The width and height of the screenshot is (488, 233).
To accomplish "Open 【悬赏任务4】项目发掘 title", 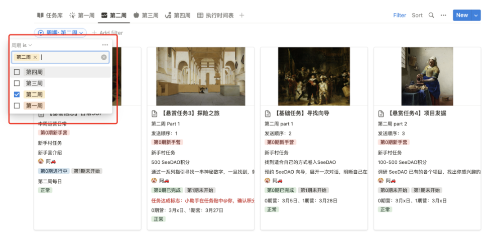I will point(416,113).
